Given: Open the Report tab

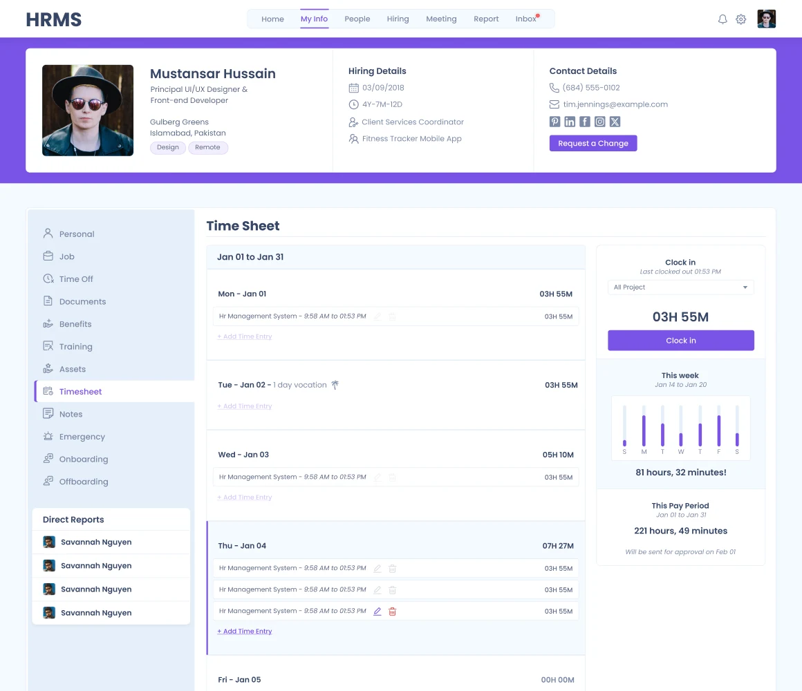Looking at the screenshot, I should [x=486, y=19].
